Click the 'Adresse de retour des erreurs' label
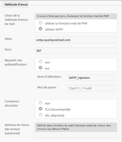The width and height of the screenshot is (122, 142). 17,129
